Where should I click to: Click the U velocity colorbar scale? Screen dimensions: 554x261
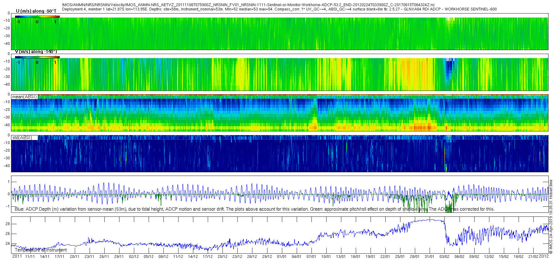37,17
